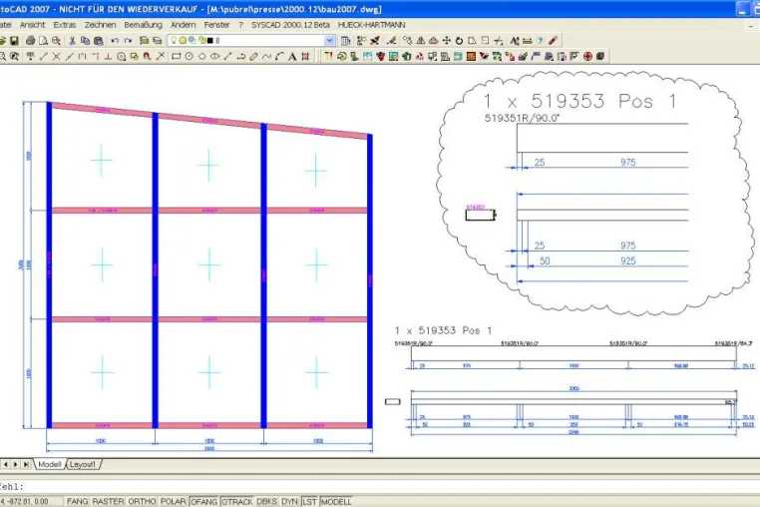Select the Spline curve tool

coord(266,56)
